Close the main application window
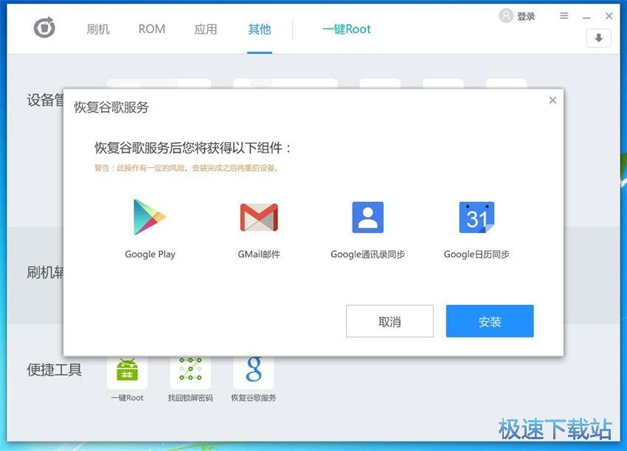This screenshot has height=451, width=627. 609,16
